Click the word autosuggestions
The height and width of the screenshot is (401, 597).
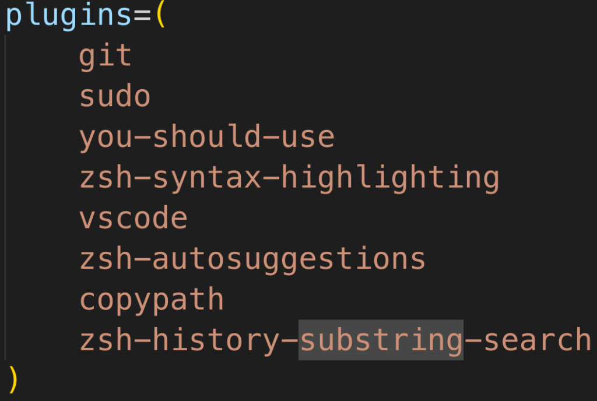pyautogui.click(x=289, y=259)
